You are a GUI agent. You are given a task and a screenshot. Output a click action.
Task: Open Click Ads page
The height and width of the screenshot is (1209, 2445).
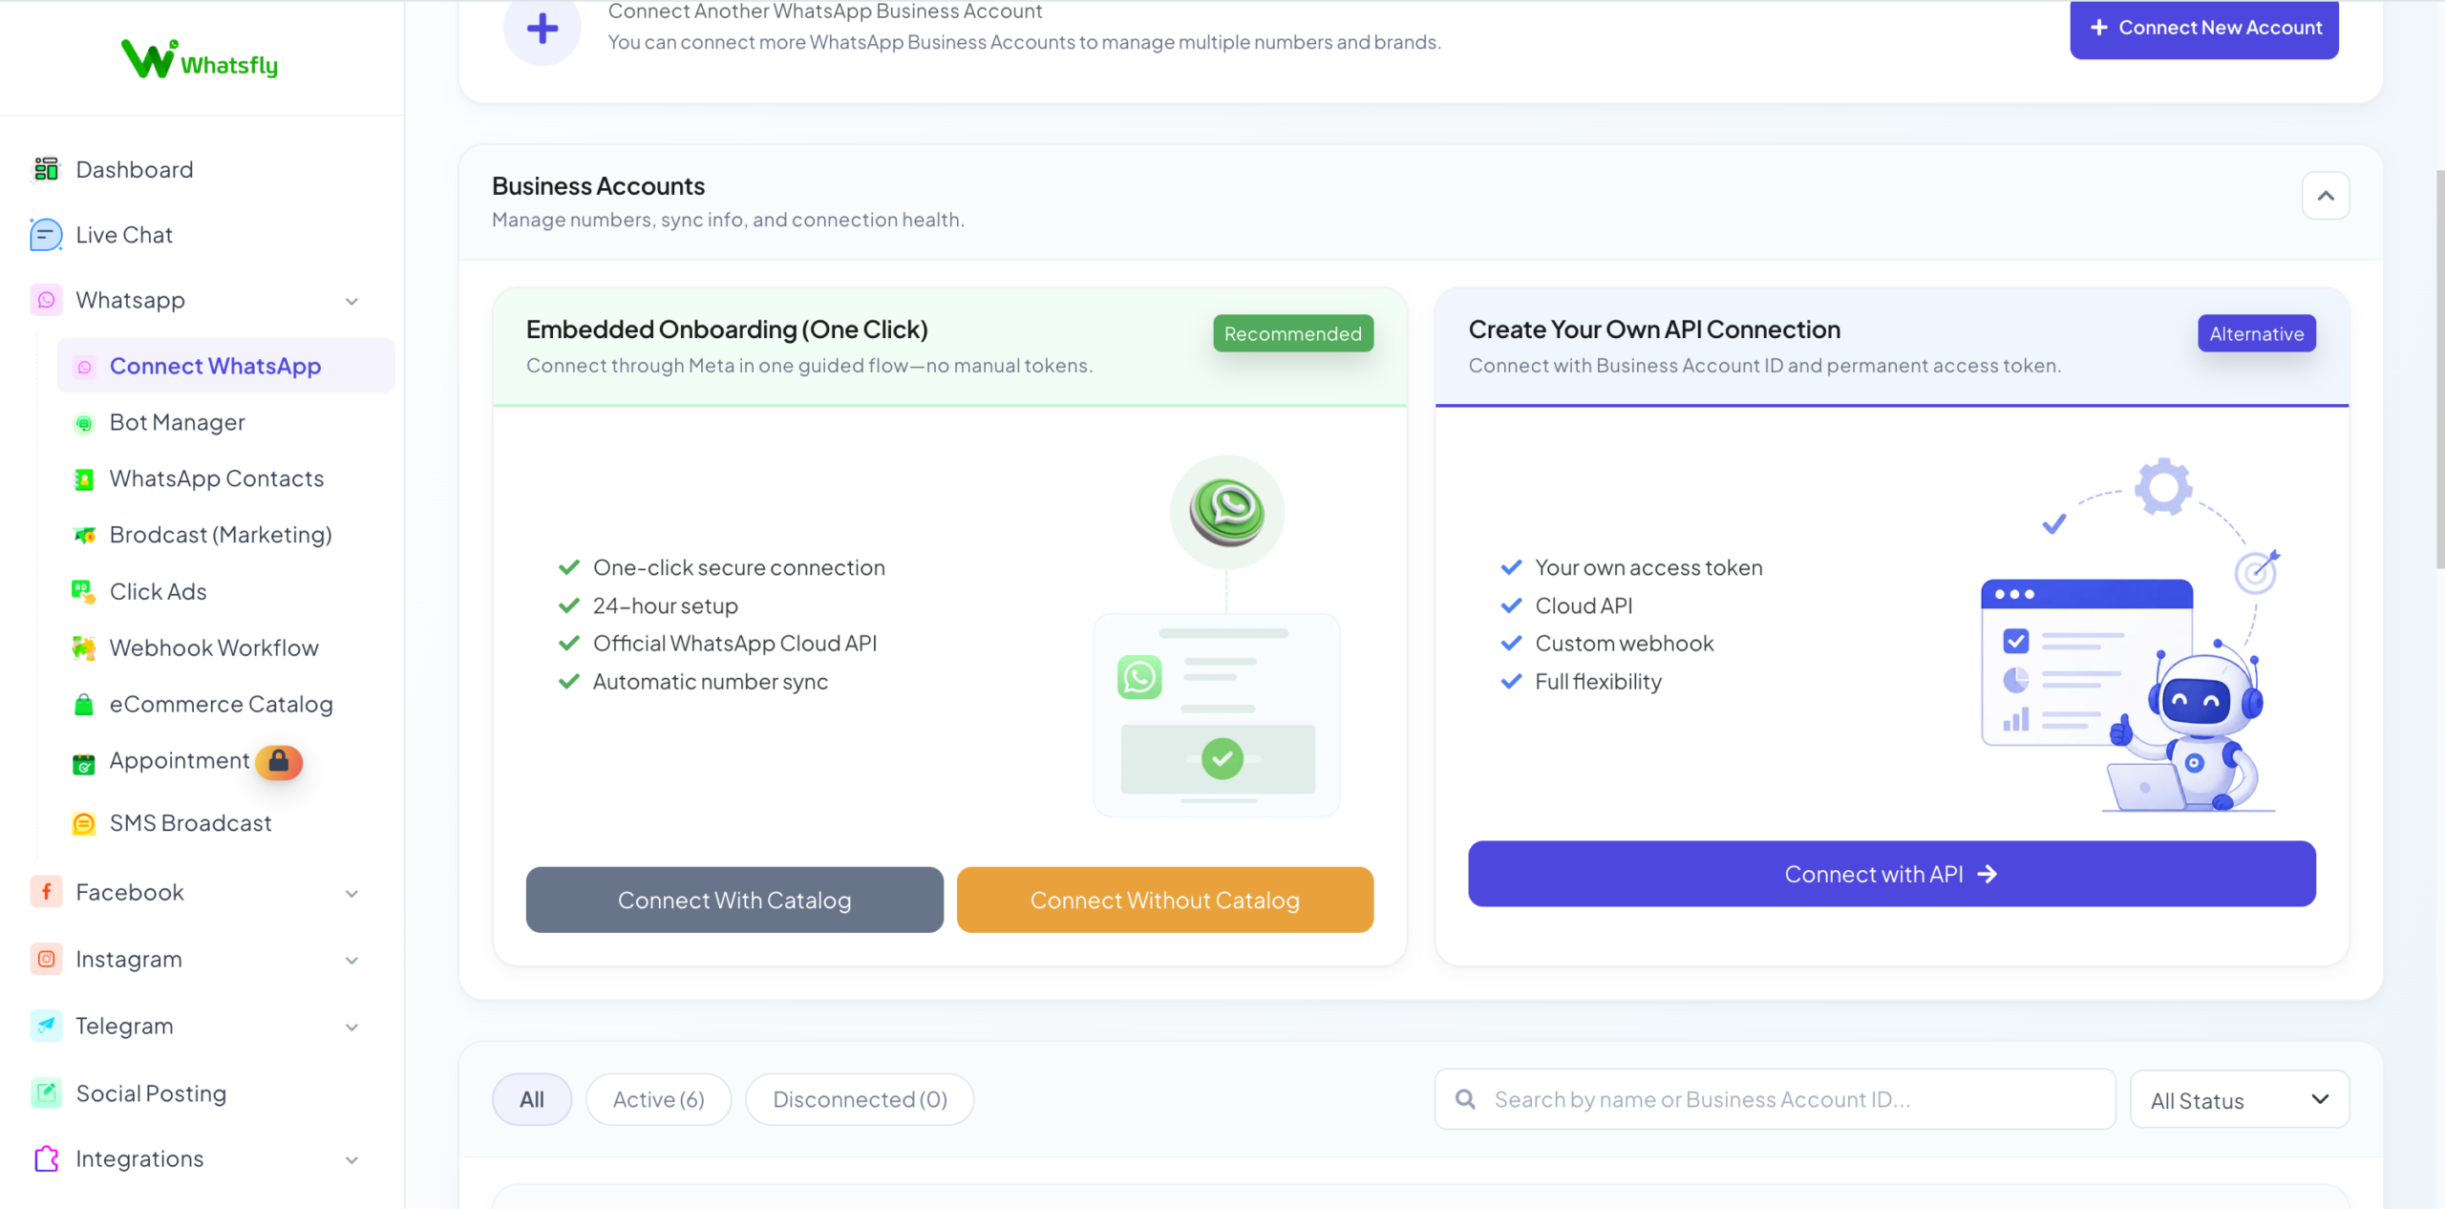tap(158, 591)
